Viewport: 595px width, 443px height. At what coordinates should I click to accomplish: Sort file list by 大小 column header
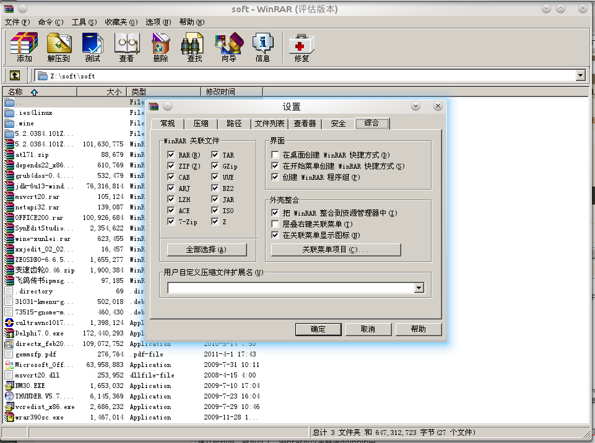(x=102, y=91)
